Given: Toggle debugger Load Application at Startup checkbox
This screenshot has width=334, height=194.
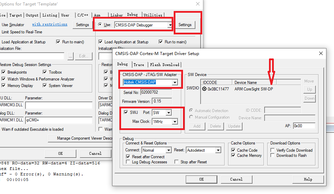Looking at the screenshot, I should pos(100,42).
